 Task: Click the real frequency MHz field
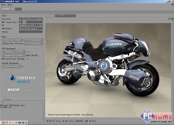pos(34,22)
